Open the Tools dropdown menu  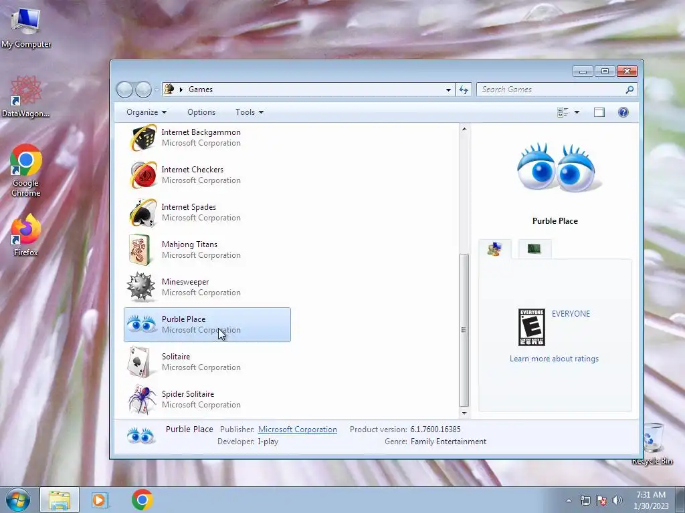click(x=250, y=112)
